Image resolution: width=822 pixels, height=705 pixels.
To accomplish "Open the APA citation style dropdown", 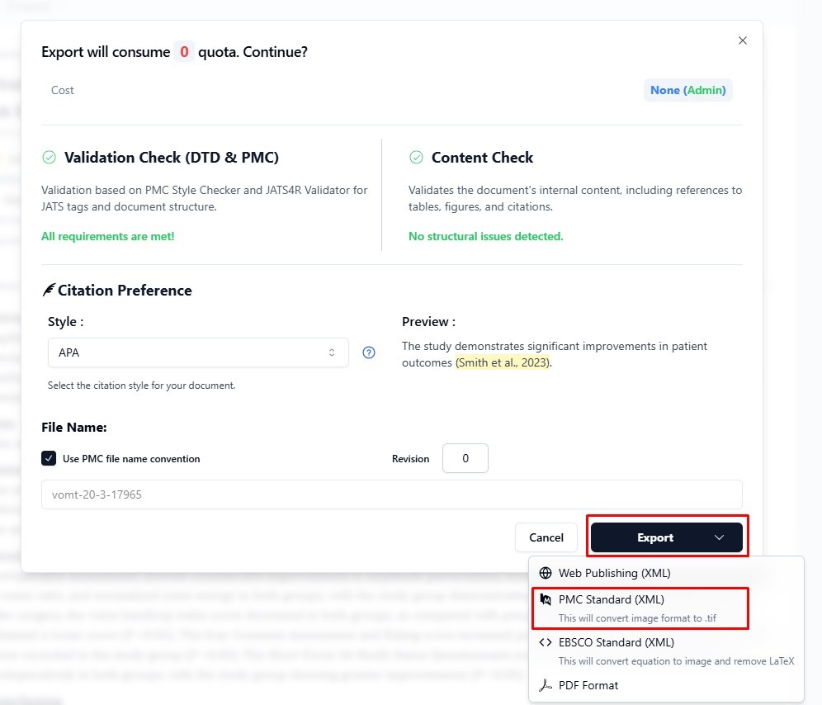I will pyautogui.click(x=198, y=352).
